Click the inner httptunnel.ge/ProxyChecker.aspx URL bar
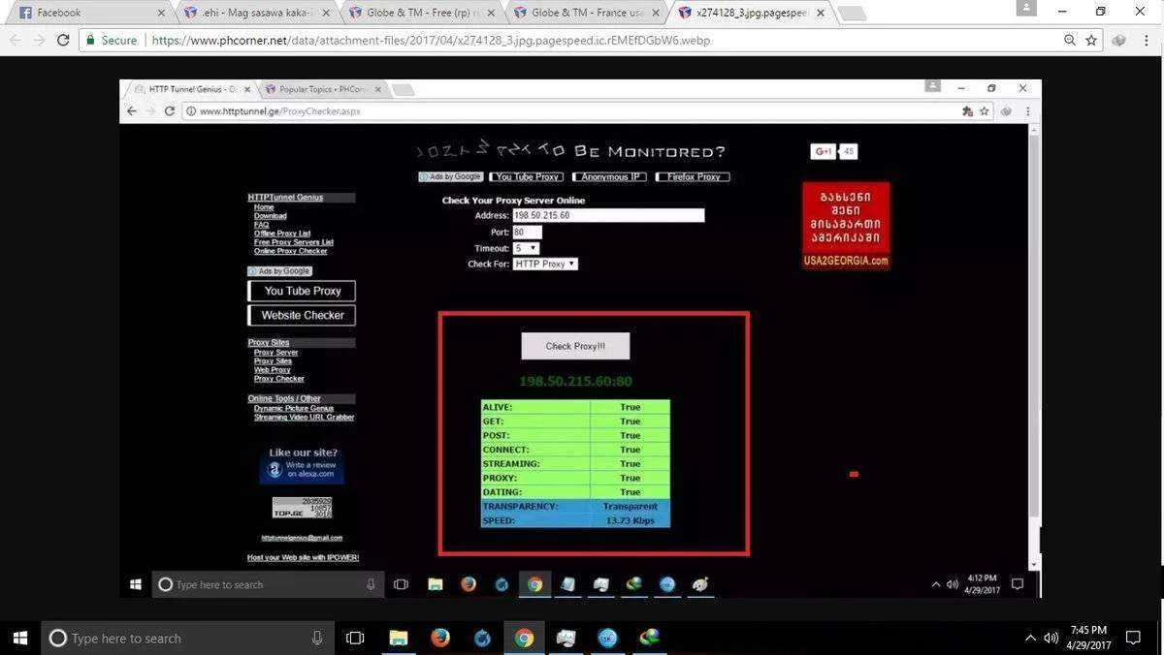 point(572,111)
